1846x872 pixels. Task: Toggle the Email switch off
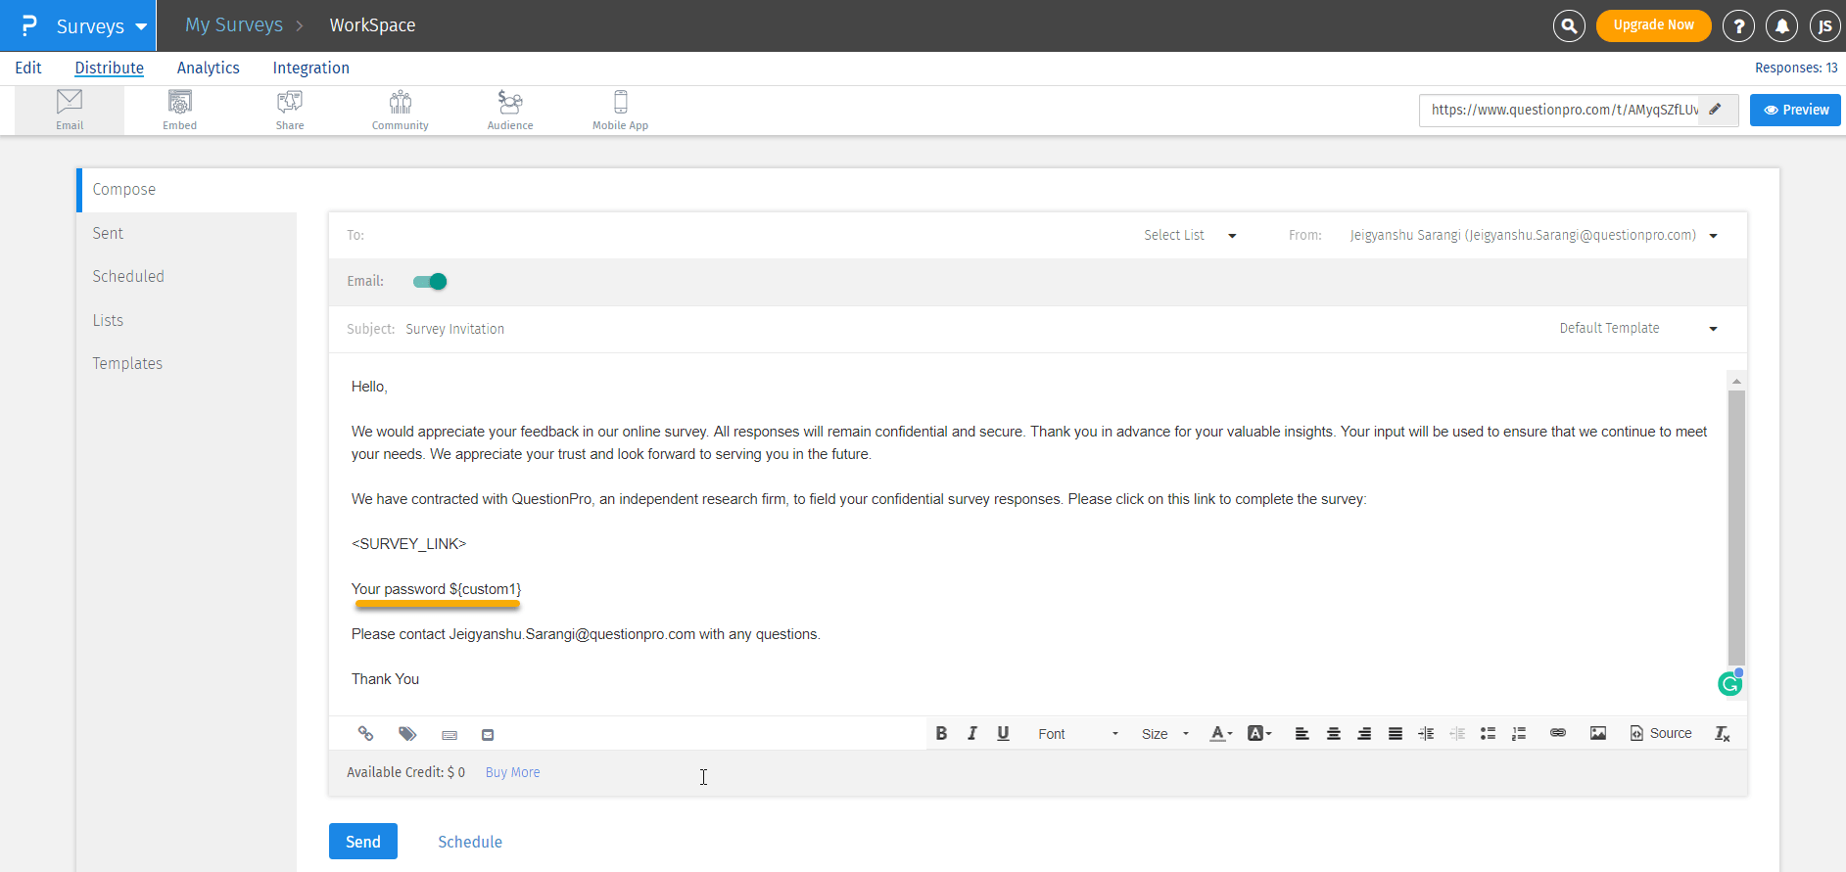[x=430, y=282]
